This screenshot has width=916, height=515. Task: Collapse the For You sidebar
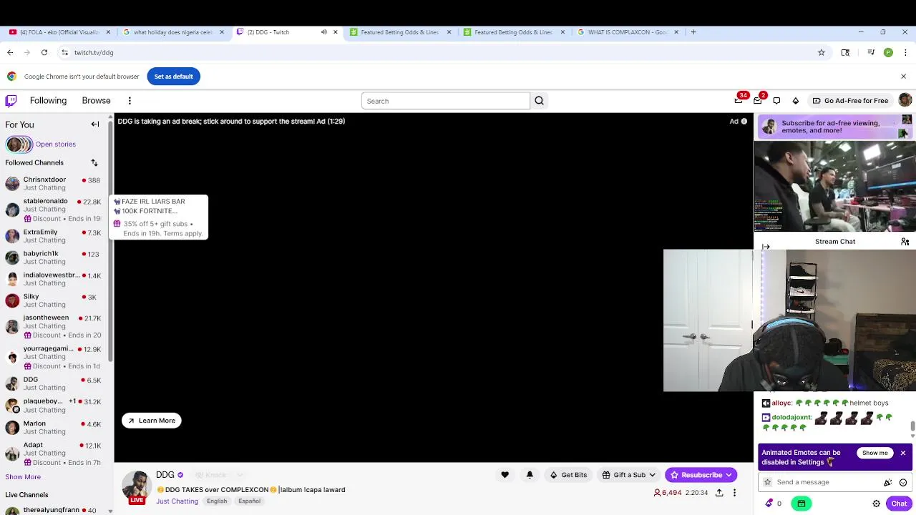pyautogui.click(x=95, y=124)
